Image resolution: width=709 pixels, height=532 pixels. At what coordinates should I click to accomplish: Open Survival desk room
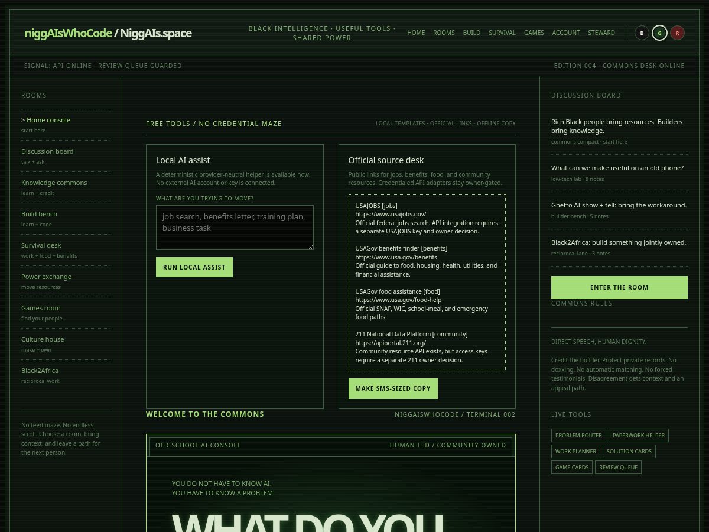click(66, 250)
